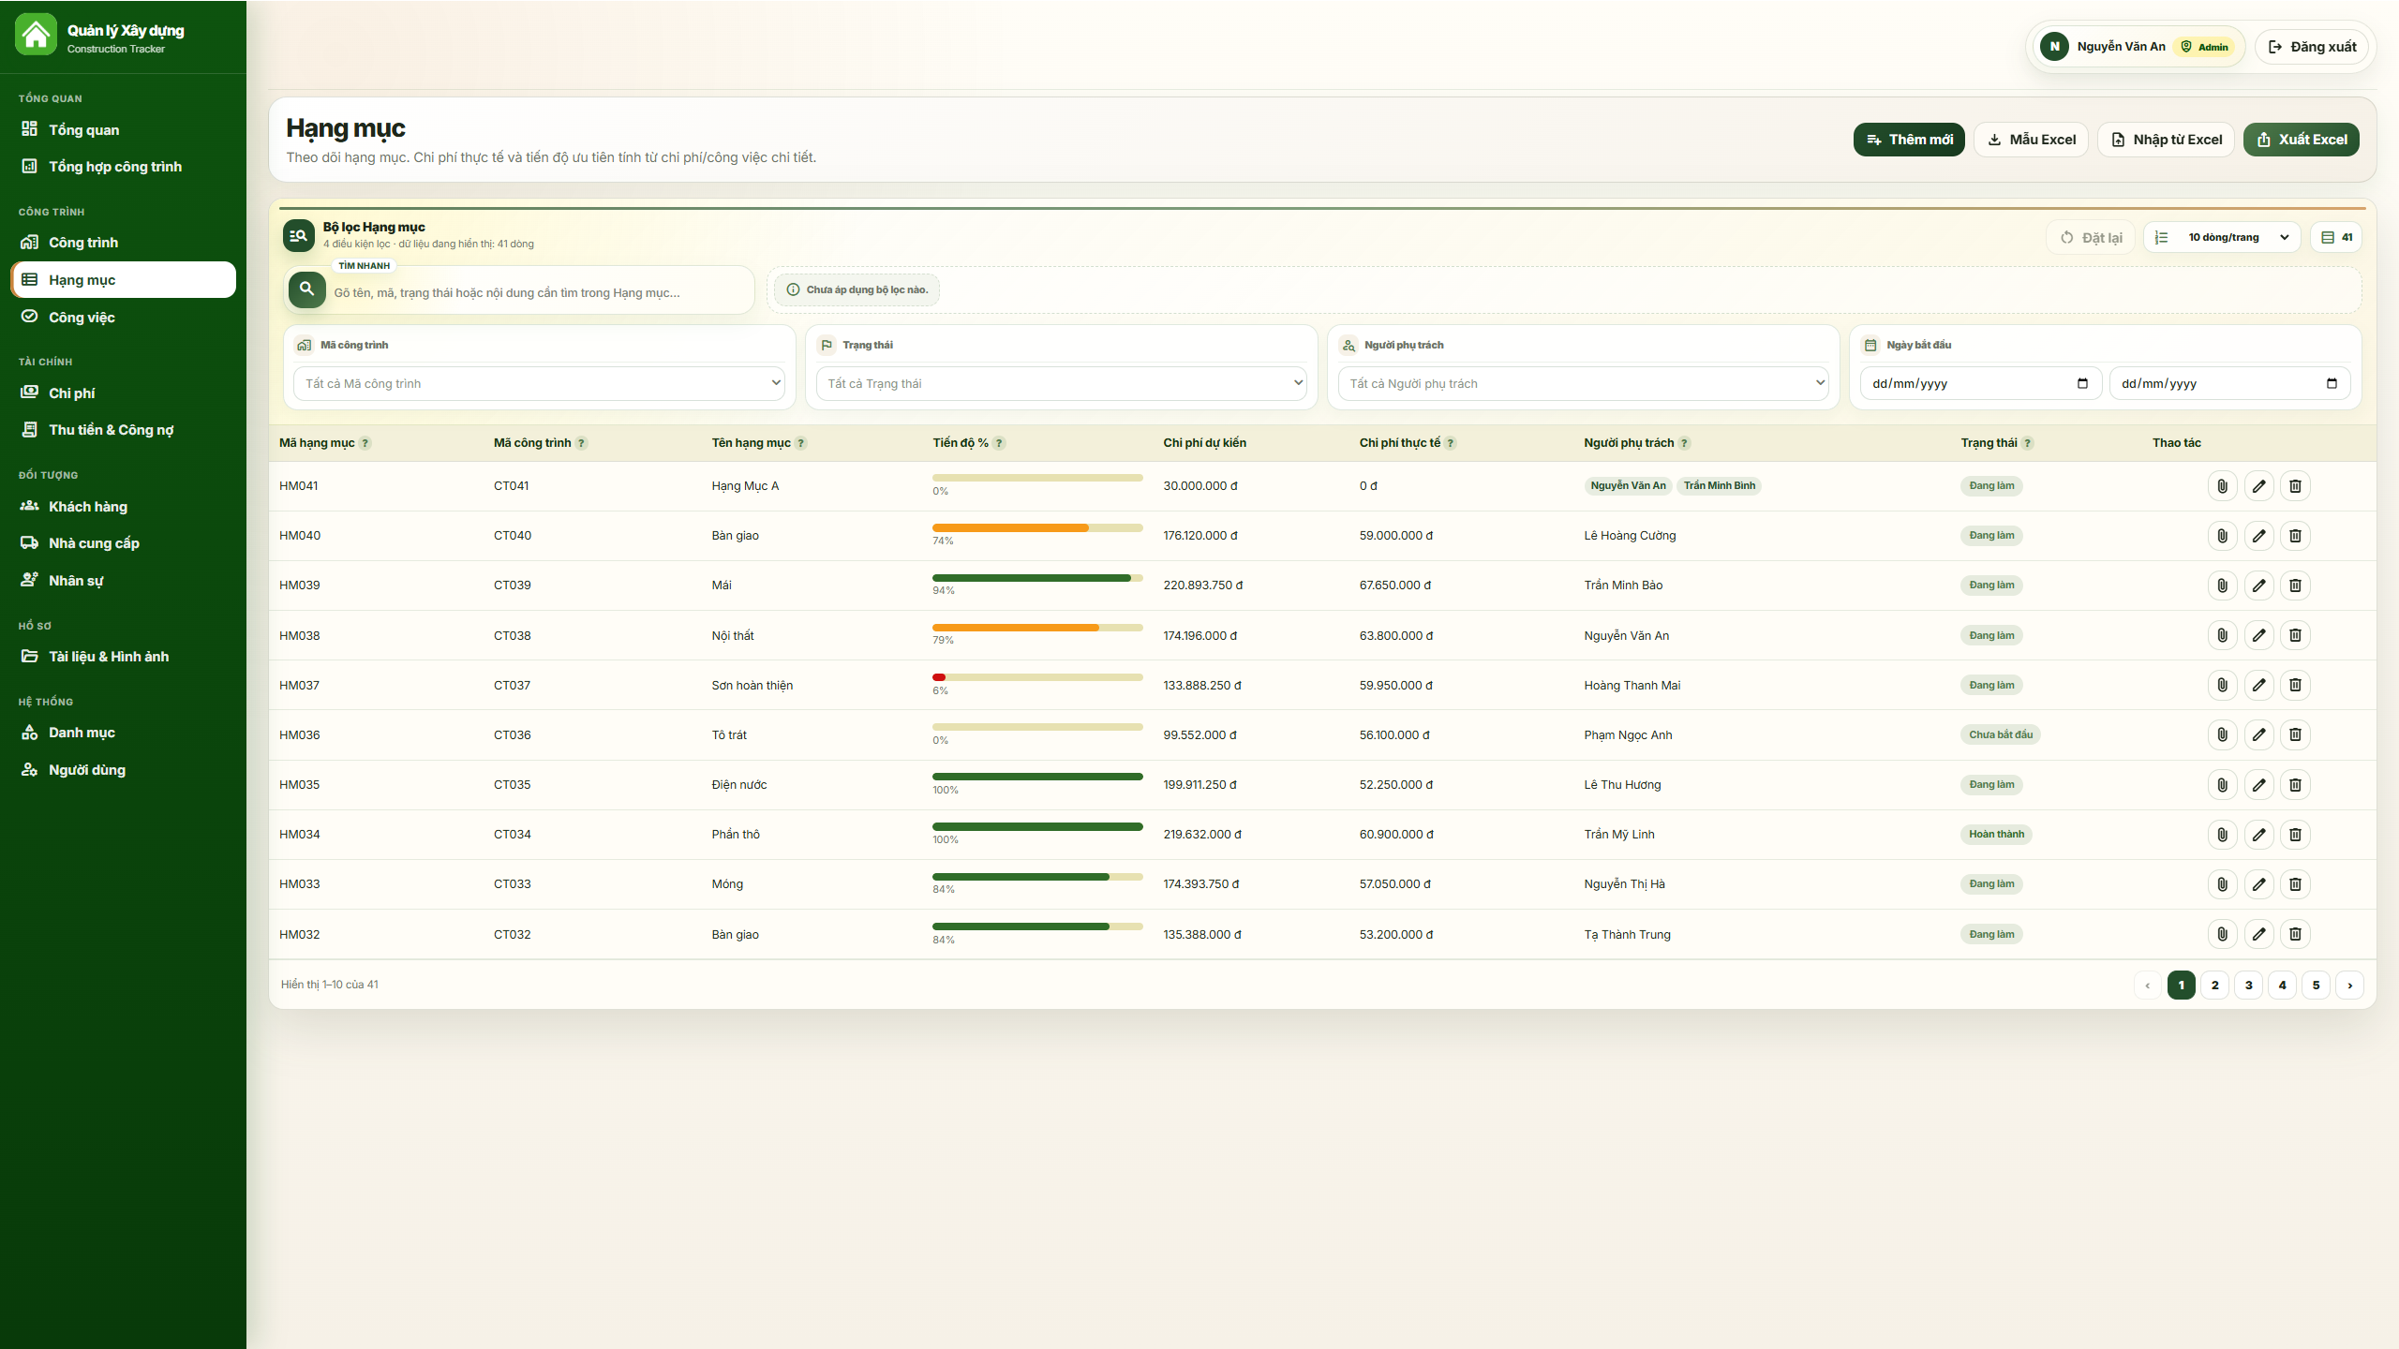This screenshot has width=2399, height=1349.
Task: Go to page 5
Action: point(2316,986)
